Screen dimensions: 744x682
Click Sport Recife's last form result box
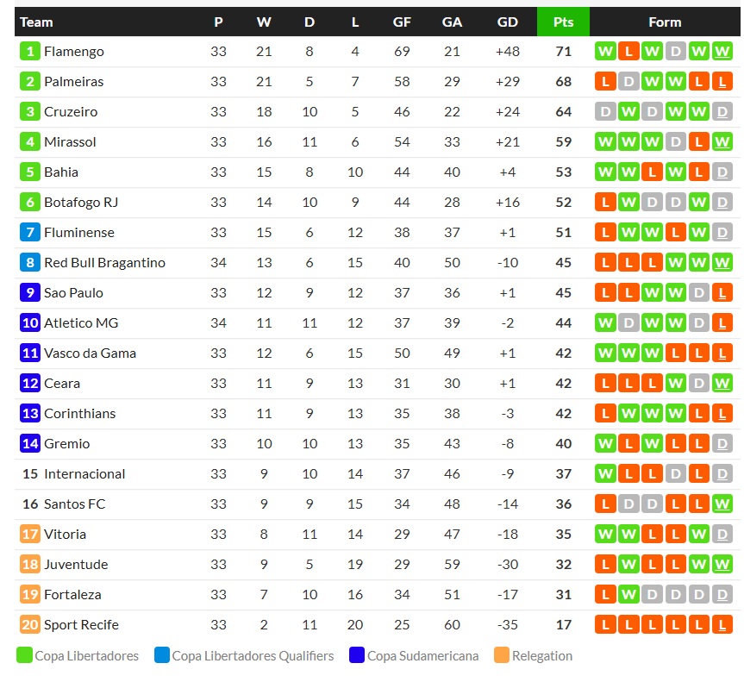click(x=722, y=625)
